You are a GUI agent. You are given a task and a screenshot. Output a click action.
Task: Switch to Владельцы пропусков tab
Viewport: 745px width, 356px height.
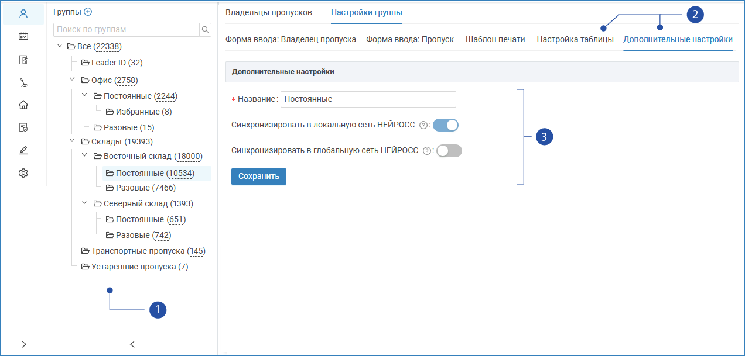coord(269,12)
